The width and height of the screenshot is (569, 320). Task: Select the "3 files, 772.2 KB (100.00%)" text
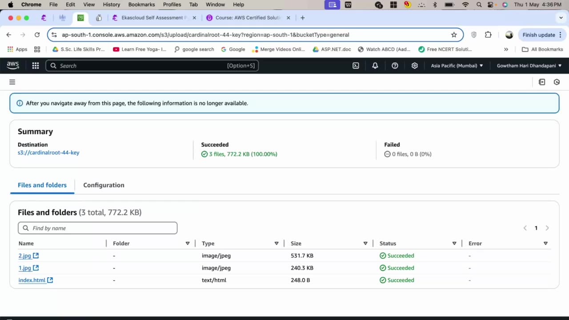point(243,154)
